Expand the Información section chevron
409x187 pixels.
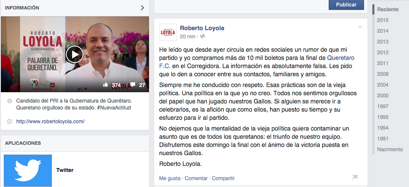point(143,8)
